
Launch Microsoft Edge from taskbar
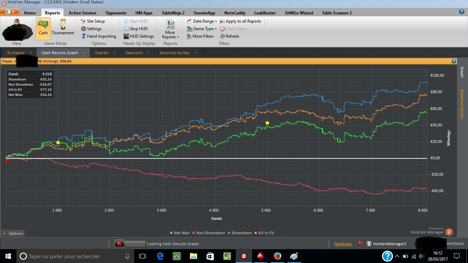coord(160,256)
